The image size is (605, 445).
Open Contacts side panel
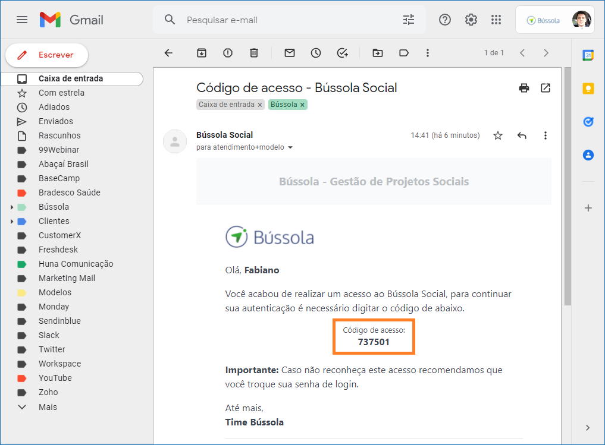(x=588, y=155)
